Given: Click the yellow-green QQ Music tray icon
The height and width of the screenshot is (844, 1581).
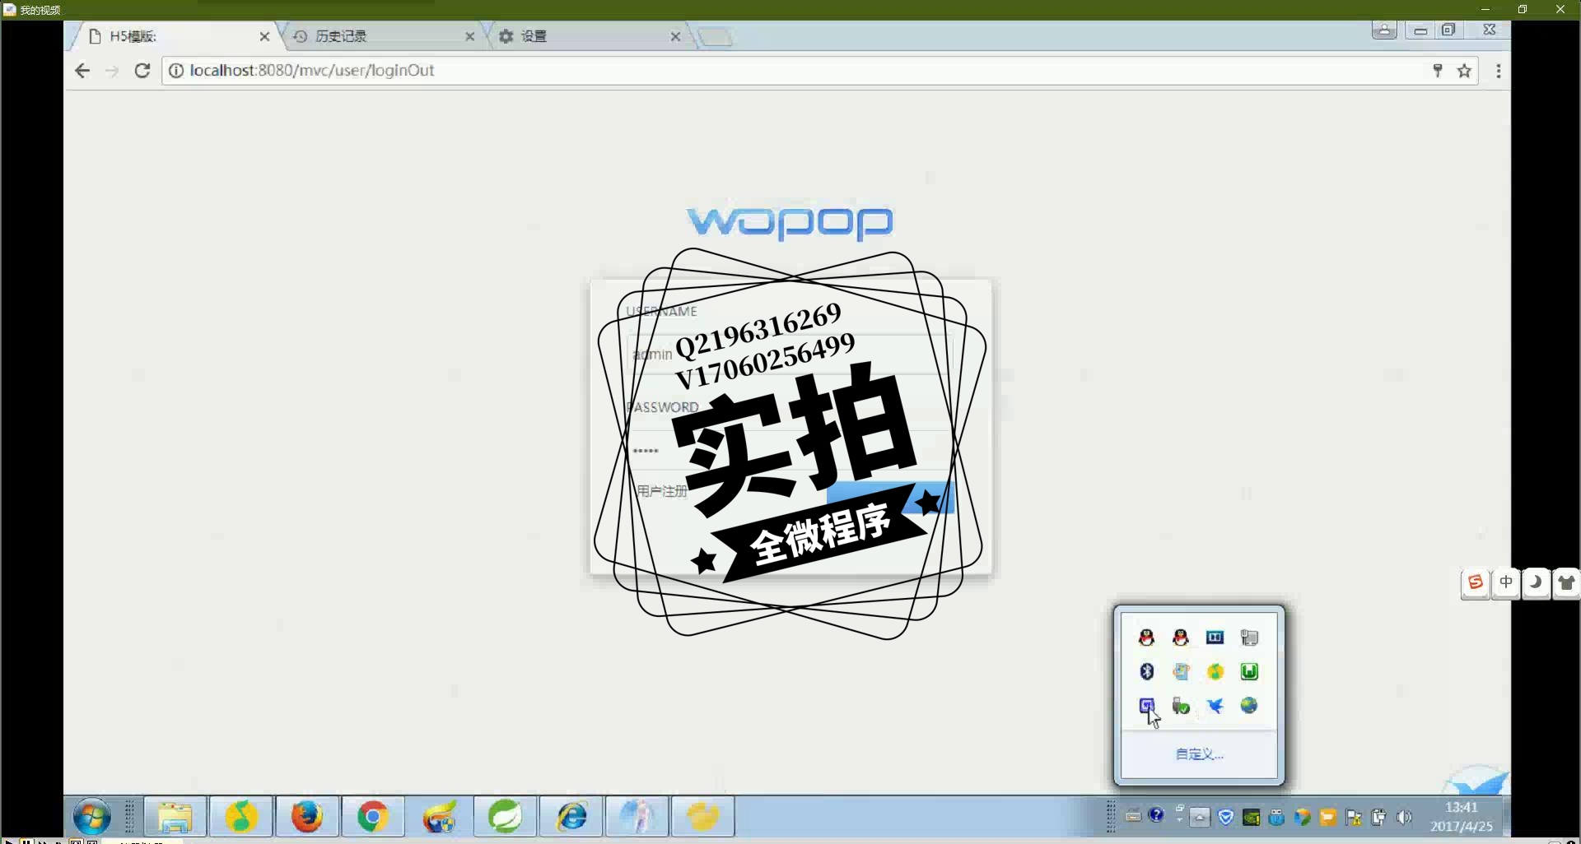Looking at the screenshot, I should pyautogui.click(x=1215, y=671).
